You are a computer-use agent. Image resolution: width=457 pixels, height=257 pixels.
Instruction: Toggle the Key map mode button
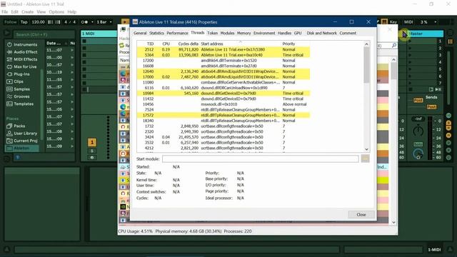pos(393,22)
